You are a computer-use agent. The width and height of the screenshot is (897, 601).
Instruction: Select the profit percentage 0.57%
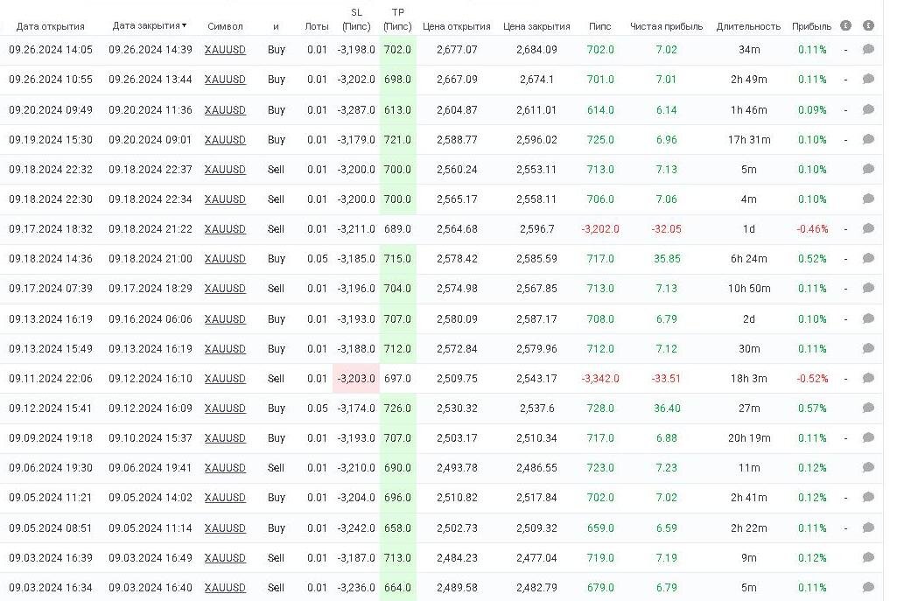(812, 409)
